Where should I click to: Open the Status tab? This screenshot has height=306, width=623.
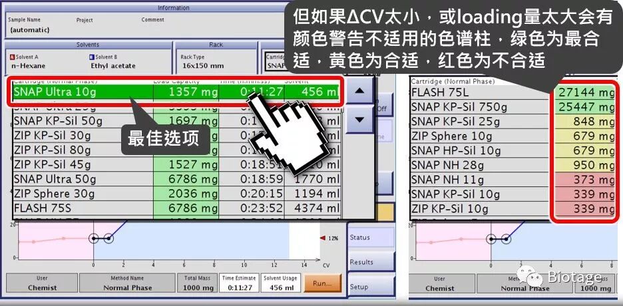[371, 237]
